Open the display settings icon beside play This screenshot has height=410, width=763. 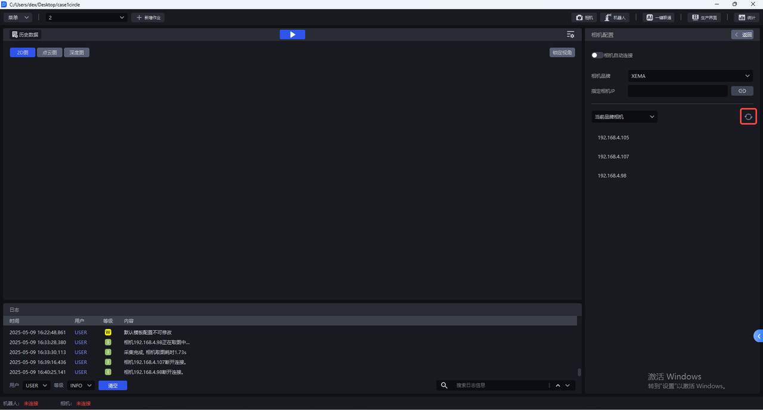click(570, 35)
